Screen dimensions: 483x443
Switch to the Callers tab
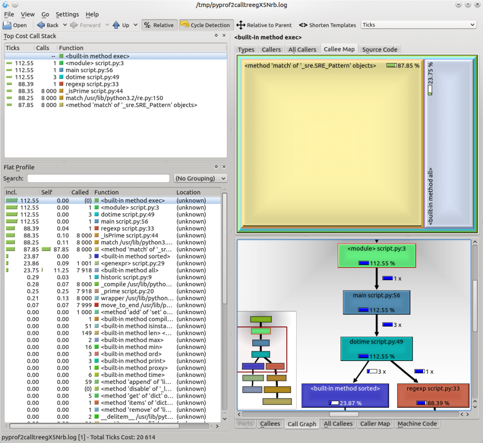[272, 49]
